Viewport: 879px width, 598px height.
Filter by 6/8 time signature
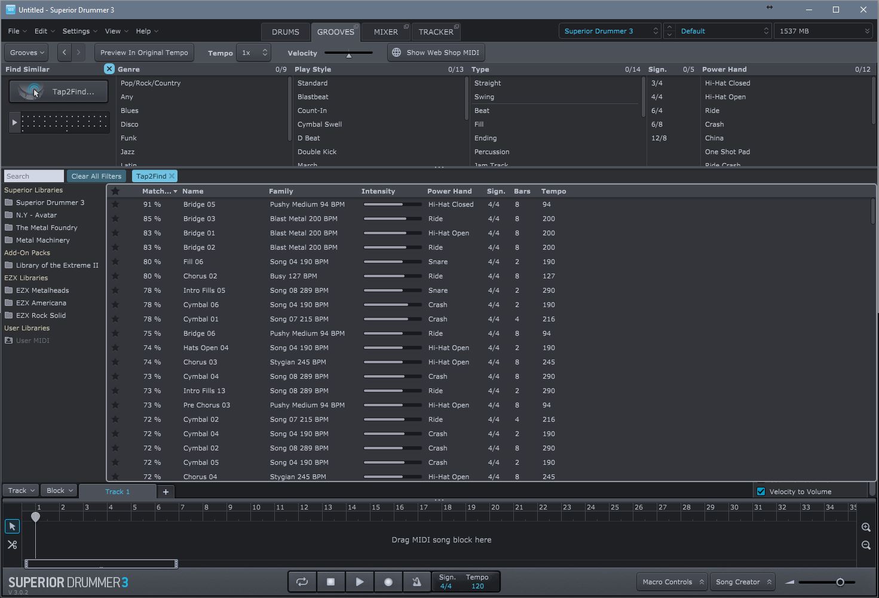click(x=657, y=124)
